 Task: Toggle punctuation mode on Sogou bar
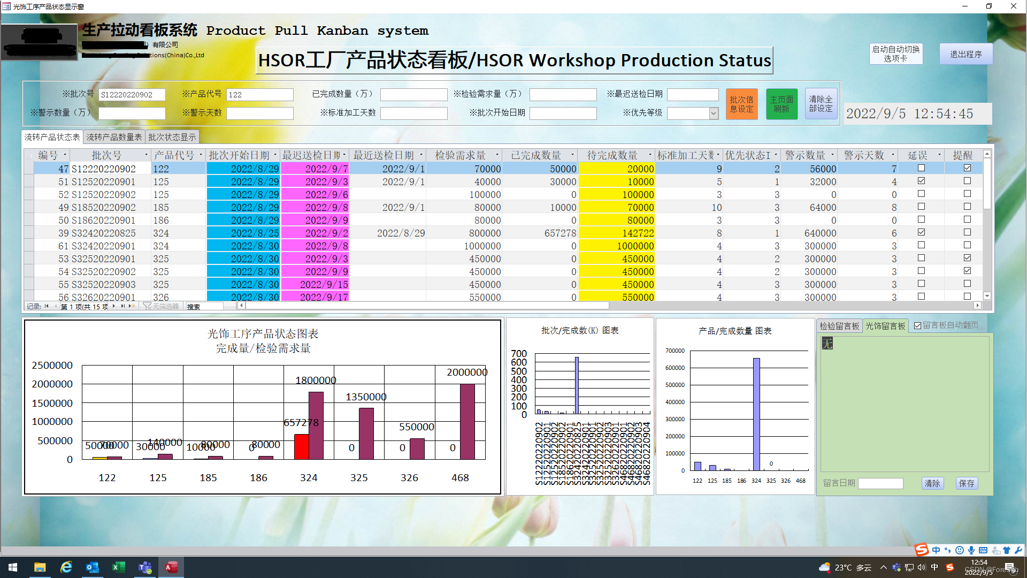point(947,550)
